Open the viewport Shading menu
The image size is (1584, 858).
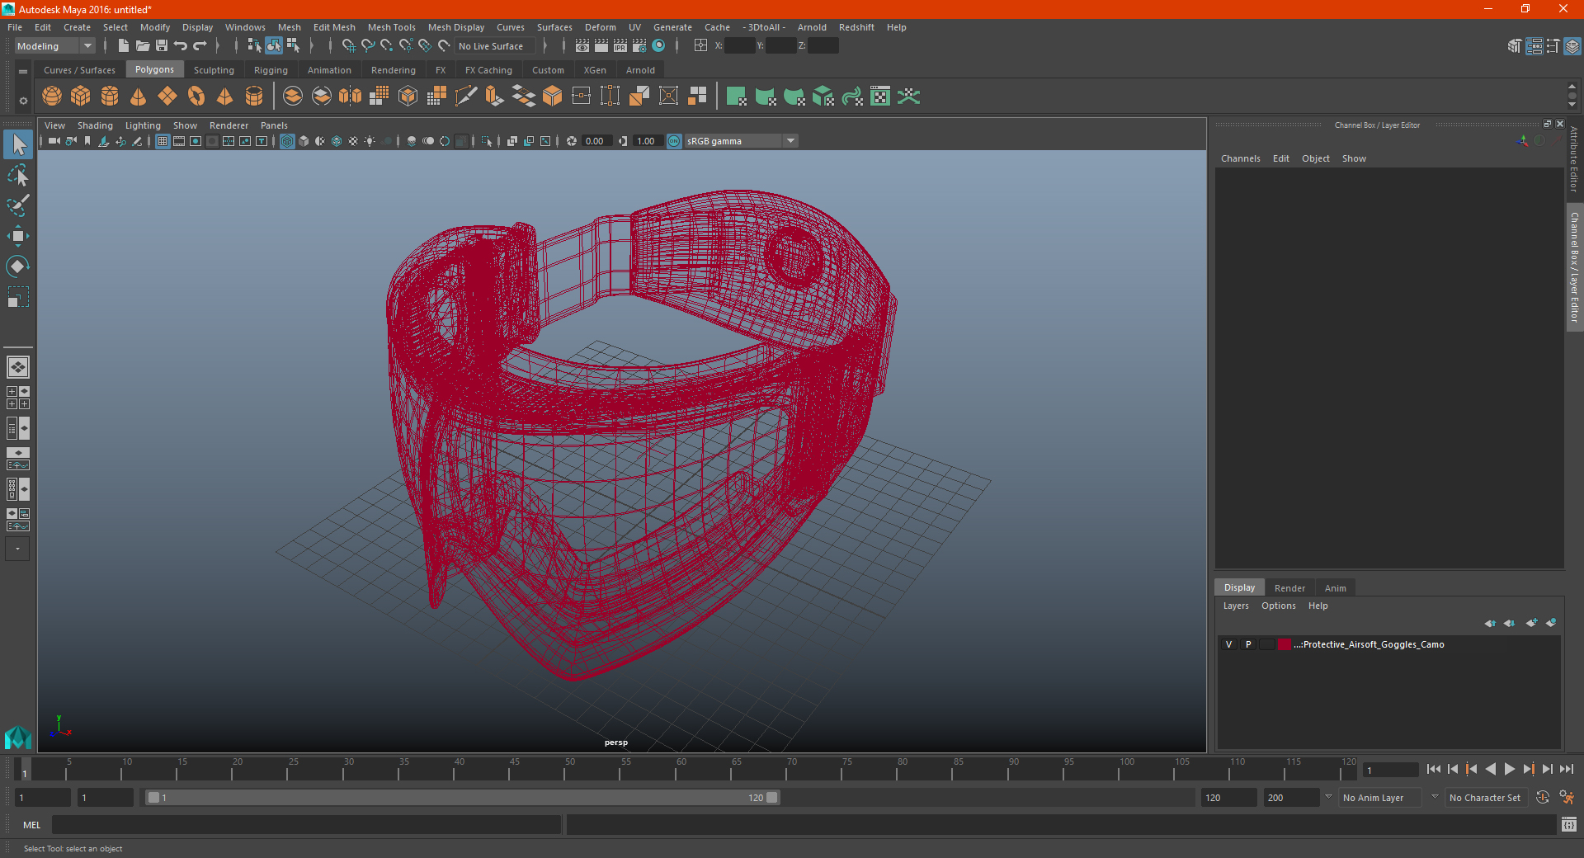tap(95, 125)
